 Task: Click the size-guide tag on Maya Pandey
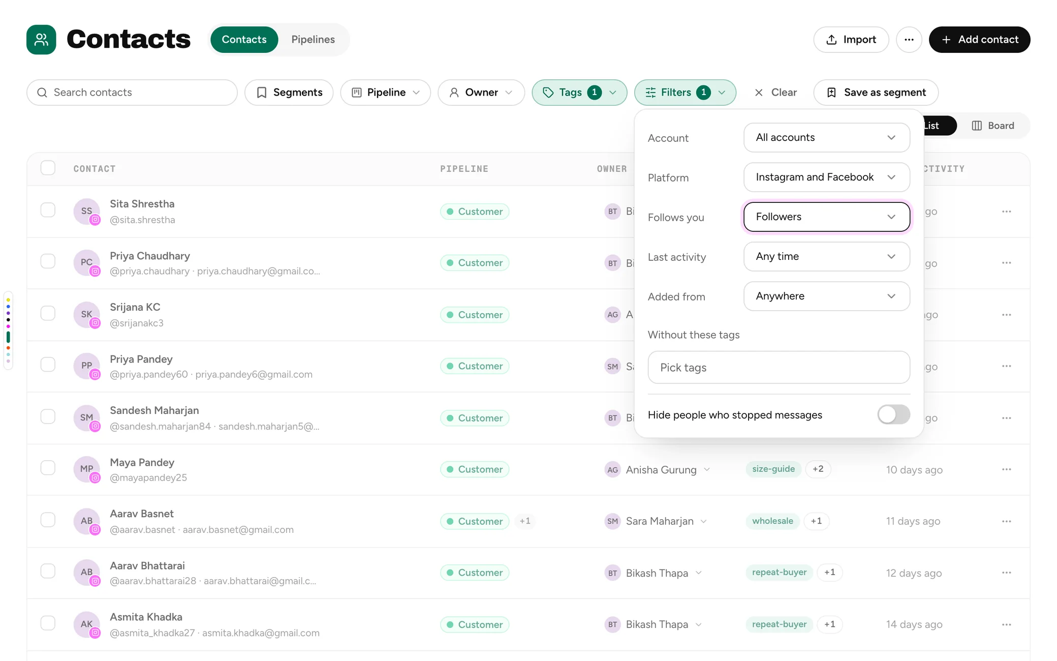pyautogui.click(x=773, y=469)
